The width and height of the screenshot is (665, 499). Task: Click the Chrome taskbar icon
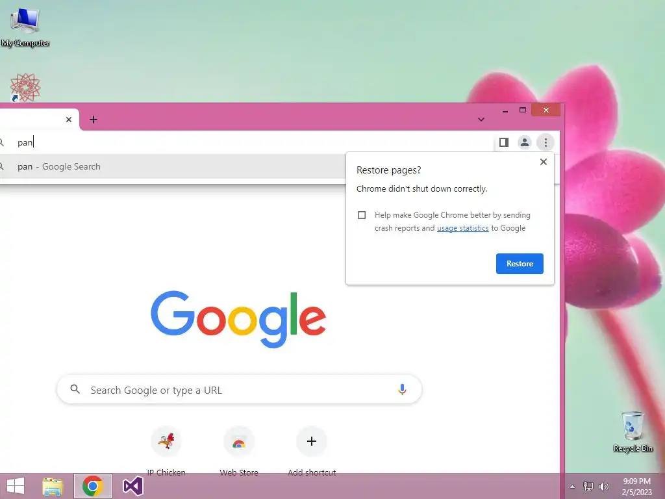click(x=93, y=486)
